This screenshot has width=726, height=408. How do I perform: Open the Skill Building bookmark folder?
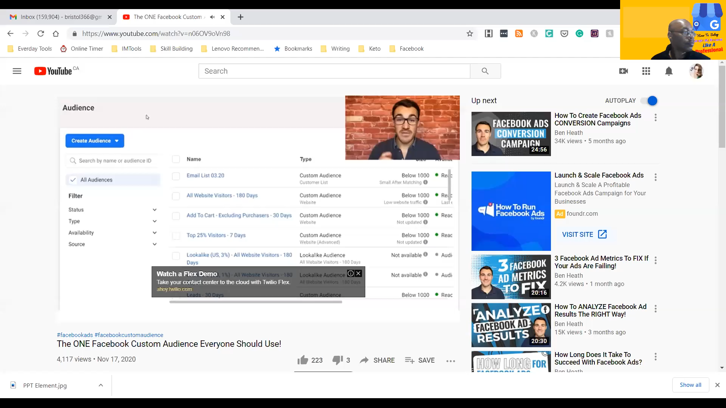[171, 49]
